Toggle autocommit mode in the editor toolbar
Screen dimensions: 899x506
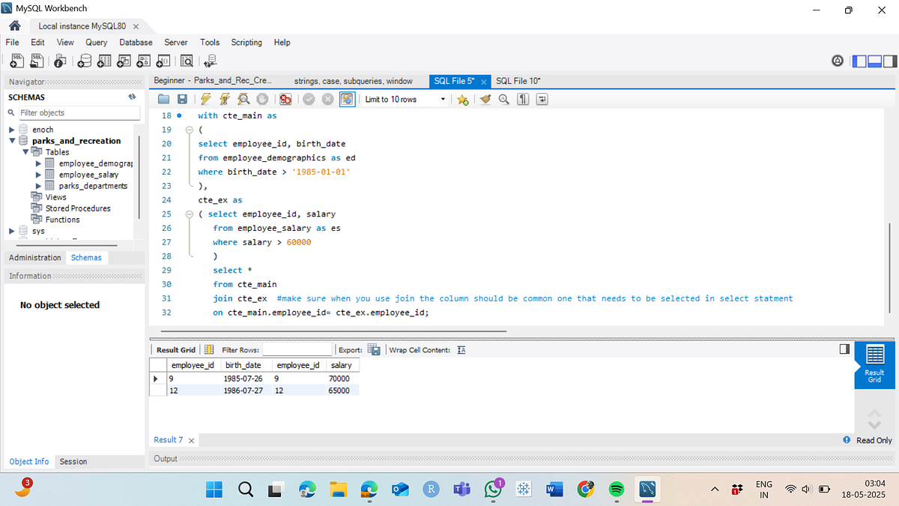[x=347, y=98]
